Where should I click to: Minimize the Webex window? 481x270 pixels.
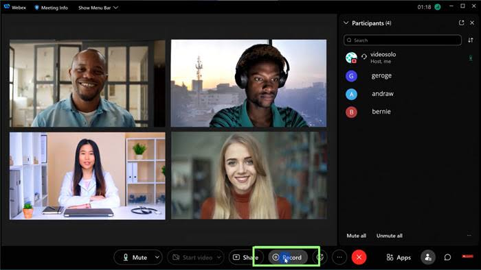click(451, 6)
